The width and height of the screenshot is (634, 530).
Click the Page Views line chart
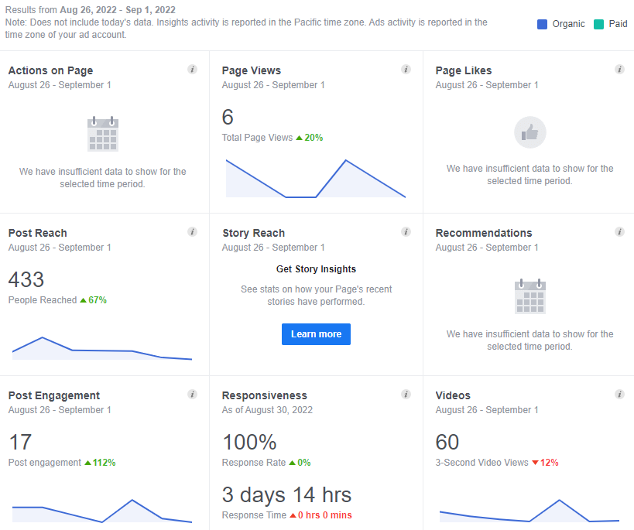[315, 178]
